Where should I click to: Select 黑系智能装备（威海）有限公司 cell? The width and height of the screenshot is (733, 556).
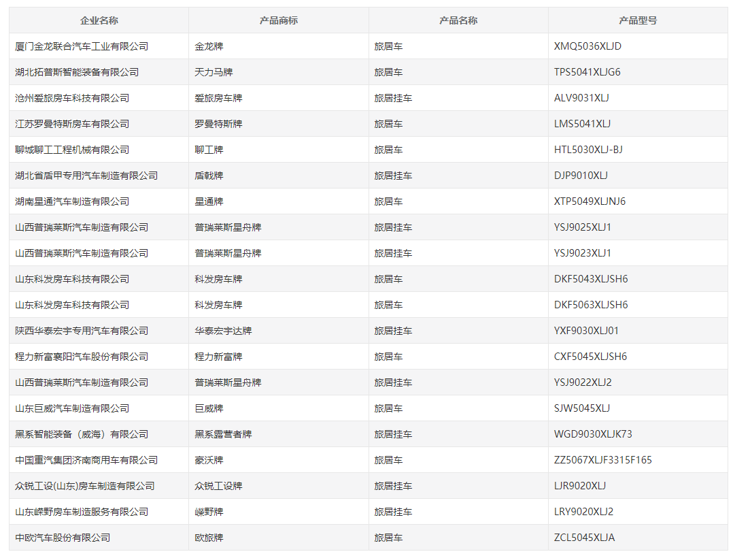(x=99, y=434)
